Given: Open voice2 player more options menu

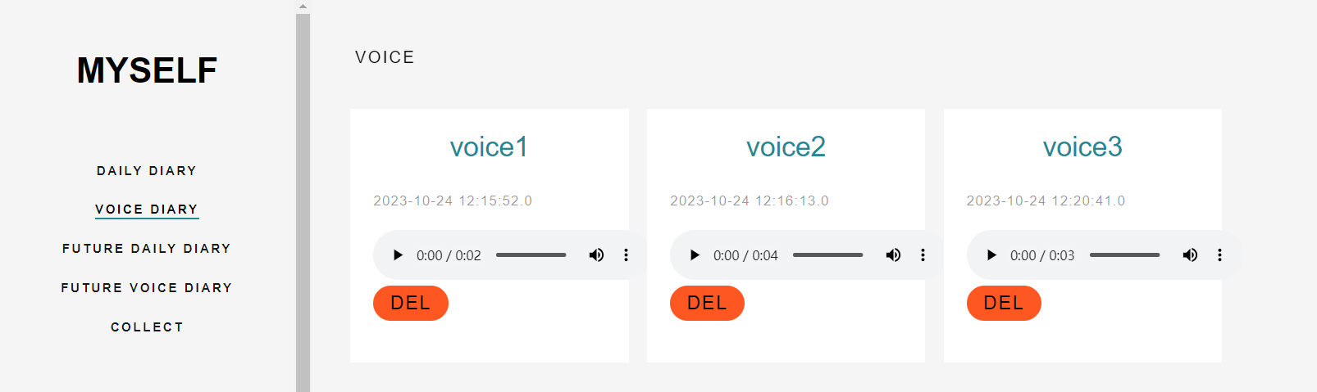Looking at the screenshot, I should (x=923, y=255).
